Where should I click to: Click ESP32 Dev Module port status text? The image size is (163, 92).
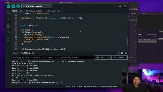101,87
